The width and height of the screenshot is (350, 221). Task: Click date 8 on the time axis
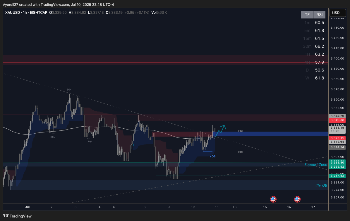point(145,207)
